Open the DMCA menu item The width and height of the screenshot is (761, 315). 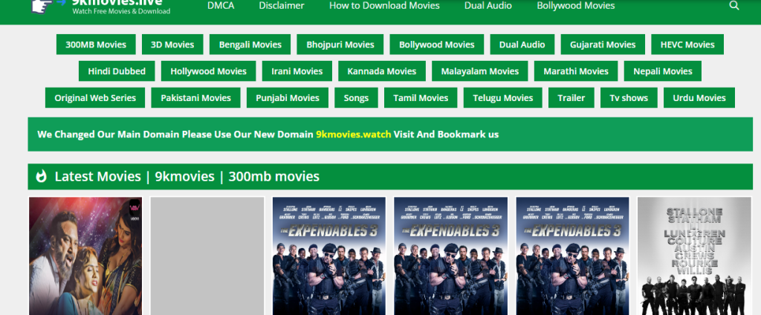(x=220, y=5)
